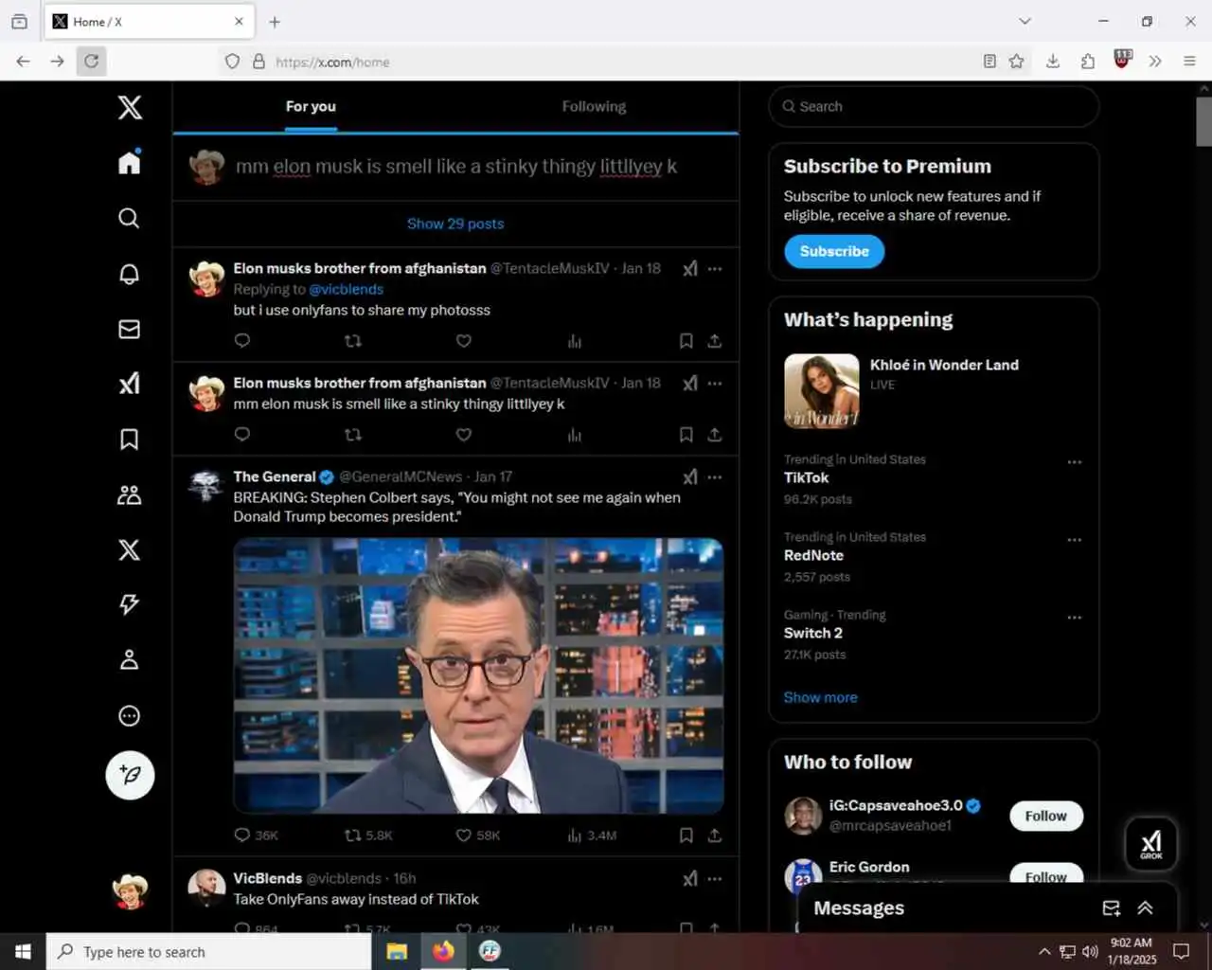1212x970 pixels.
Task: Open Stephen Colbert image in post
Action: pyautogui.click(x=479, y=675)
